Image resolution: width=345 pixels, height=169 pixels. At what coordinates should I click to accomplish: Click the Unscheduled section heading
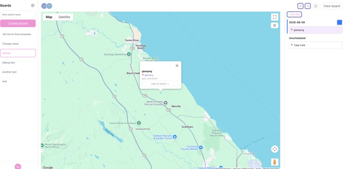click(297, 38)
